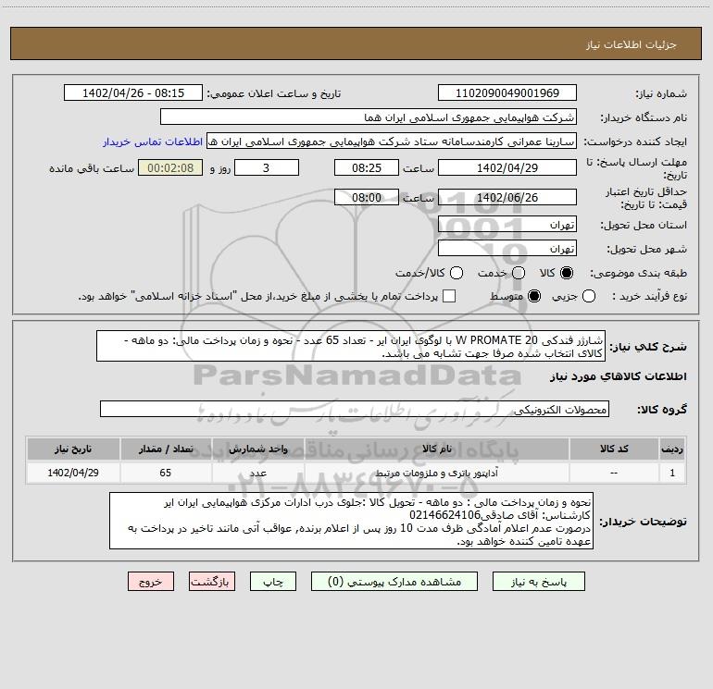Image resolution: width=713 pixels, height=689 pixels.
Task: Click the item name آداپتور باتری و ملزومات مرتبط
Action: 436,473
